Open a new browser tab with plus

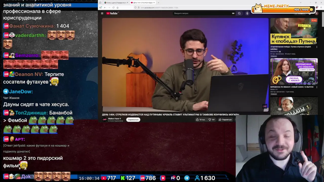click(158, 3)
